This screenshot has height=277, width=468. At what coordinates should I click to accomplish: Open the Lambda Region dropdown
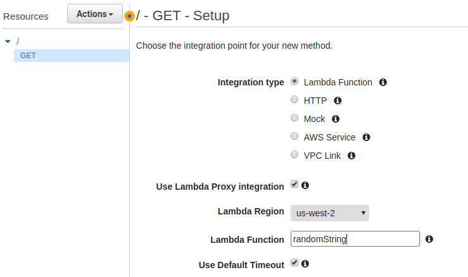pyautogui.click(x=330, y=213)
